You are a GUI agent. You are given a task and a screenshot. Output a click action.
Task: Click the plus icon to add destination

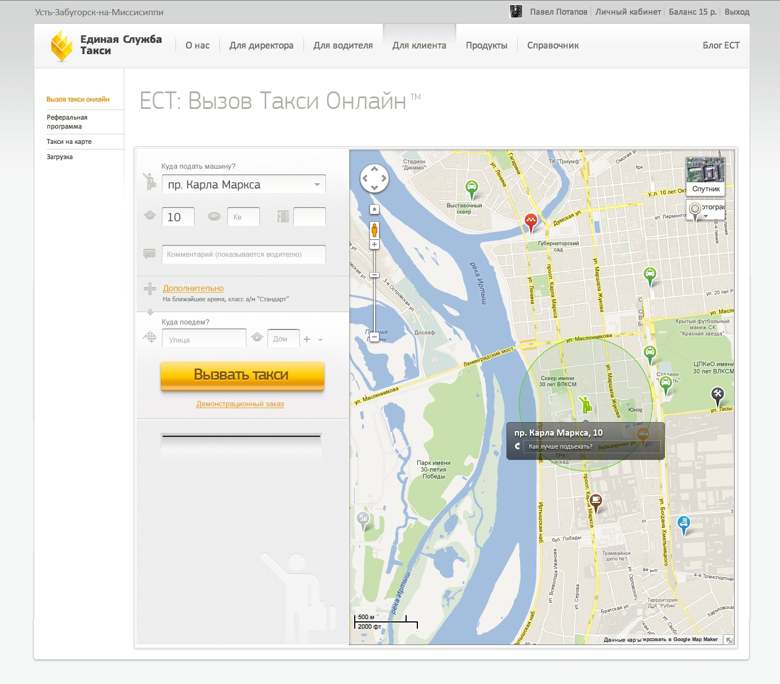[x=307, y=339]
